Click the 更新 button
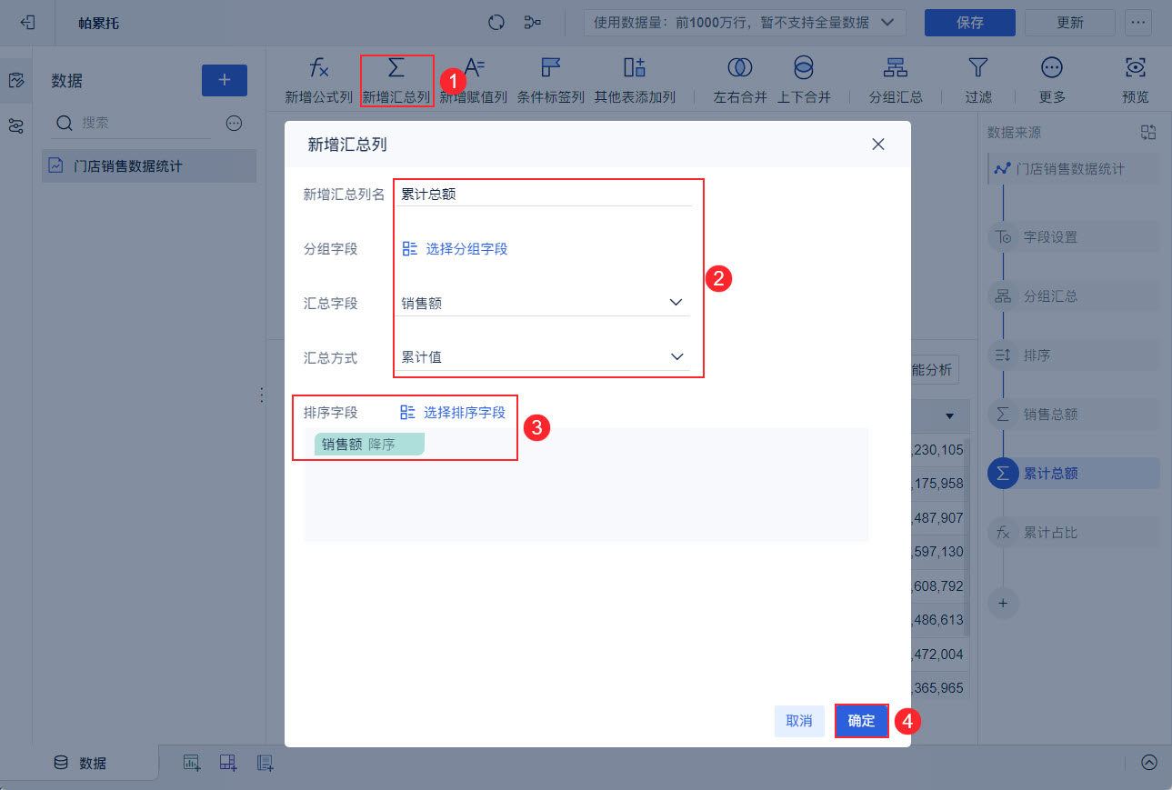Viewport: 1172px width, 790px height. click(x=1069, y=23)
